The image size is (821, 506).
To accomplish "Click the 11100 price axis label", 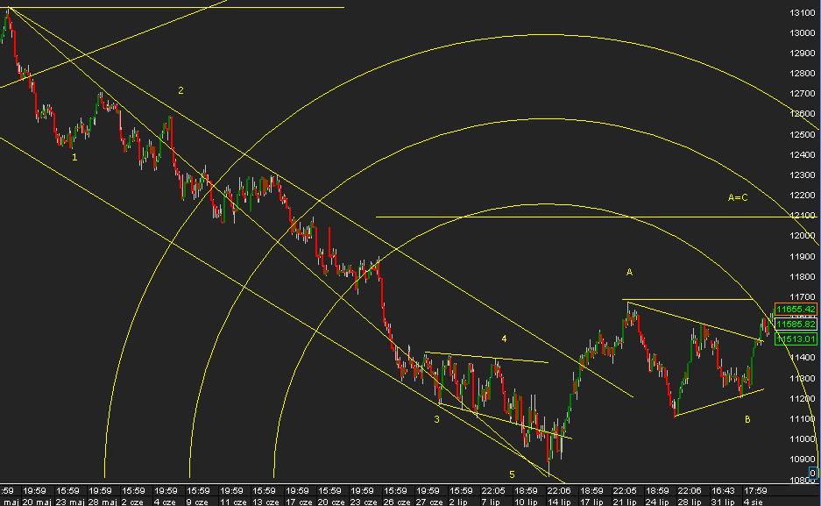I will pyautogui.click(x=802, y=419).
